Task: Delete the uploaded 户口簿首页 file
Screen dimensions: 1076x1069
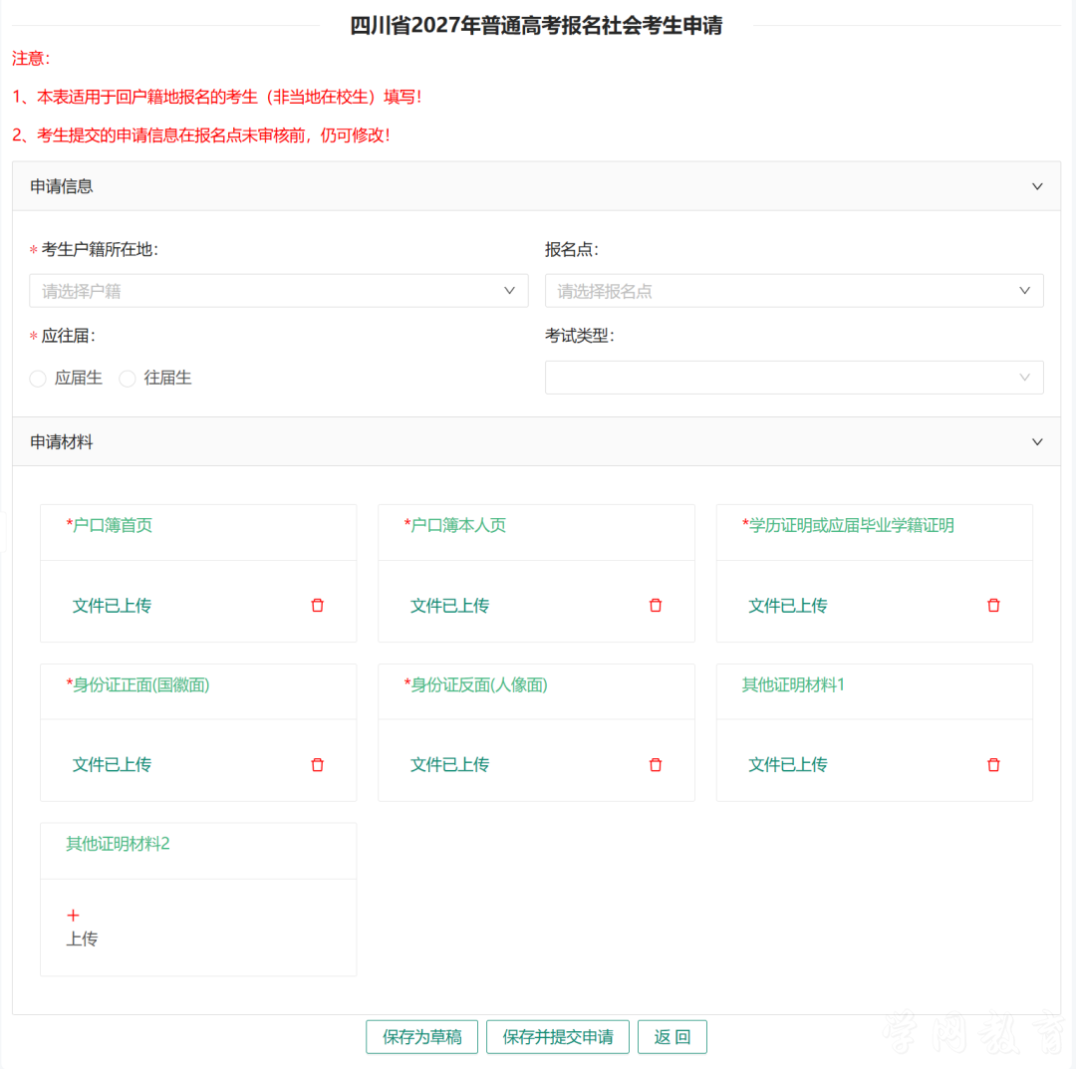Action: point(317,605)
